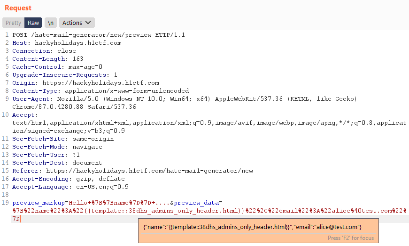The width and height of the screenshot is (409, 246).
Task: Switch to the Pretty view tab
Action: [x=13, y=23]
